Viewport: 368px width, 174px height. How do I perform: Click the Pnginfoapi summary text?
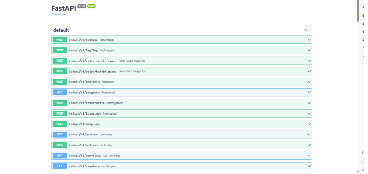click(108, 82)
